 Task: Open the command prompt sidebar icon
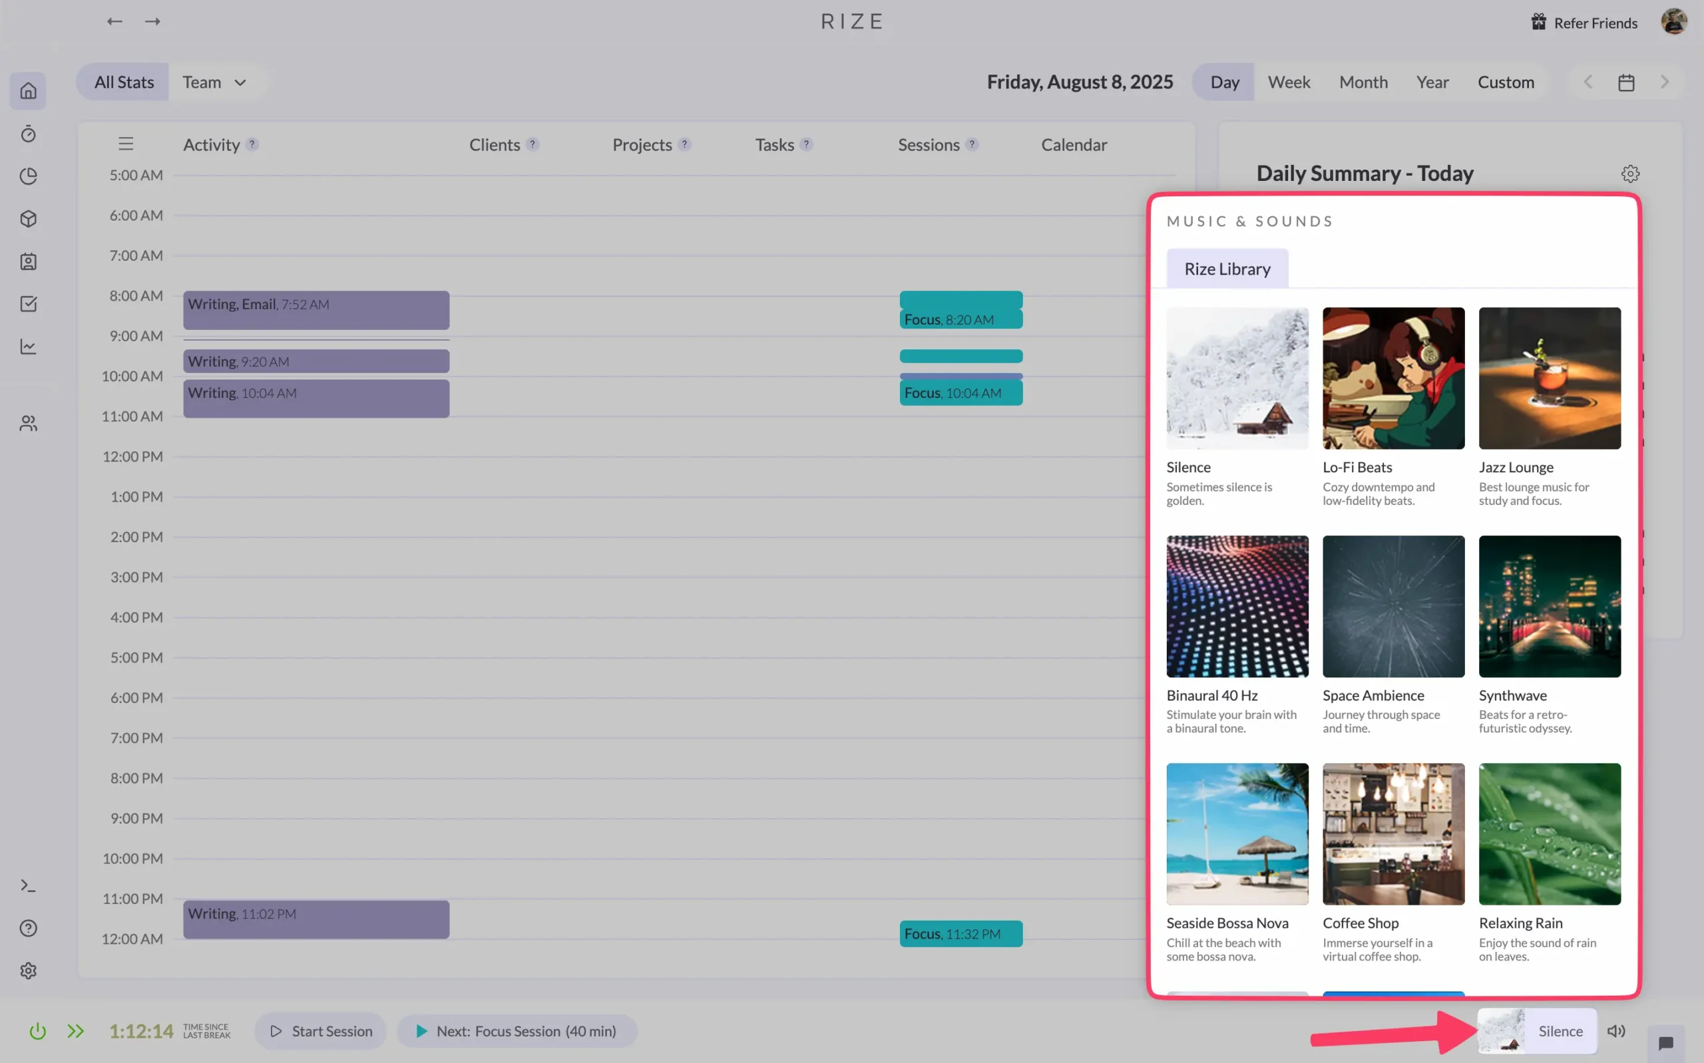click(x=28, y=885)
